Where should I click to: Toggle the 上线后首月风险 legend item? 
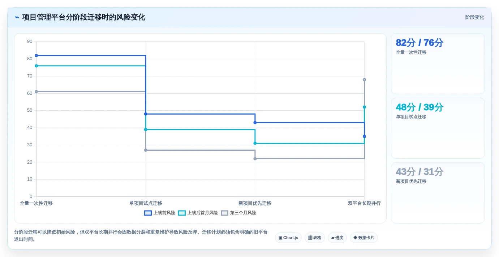[198, 213]
